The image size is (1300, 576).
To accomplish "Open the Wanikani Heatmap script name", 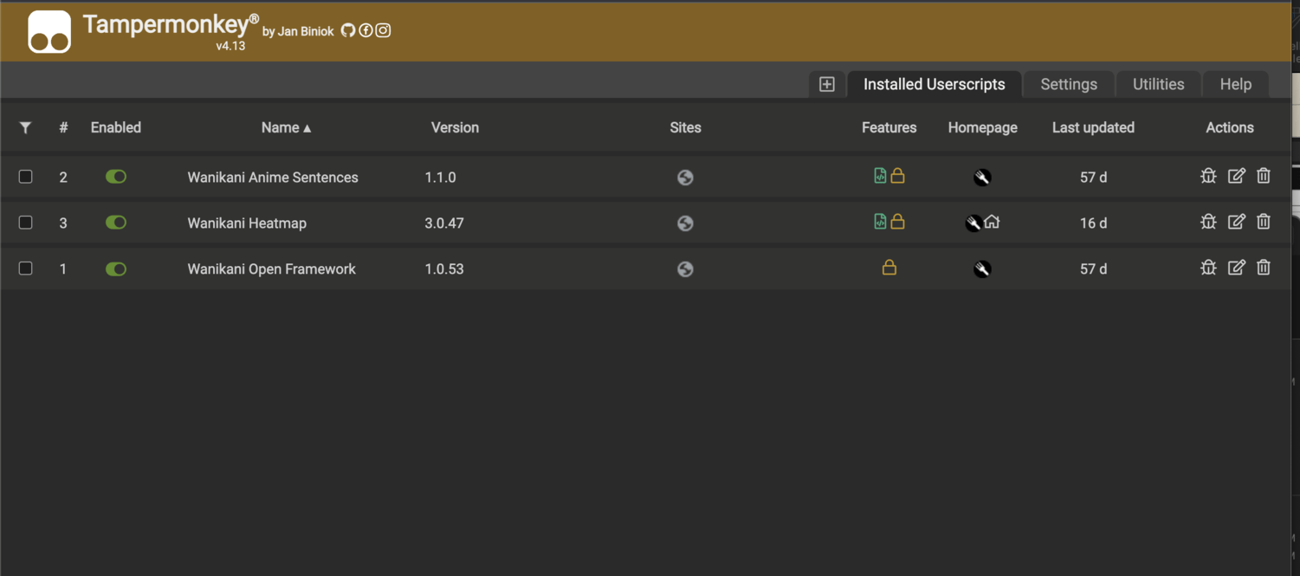I will pos(247,223).
